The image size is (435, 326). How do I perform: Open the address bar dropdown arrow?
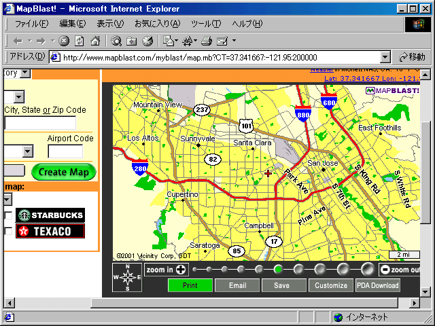pos(385,57)
